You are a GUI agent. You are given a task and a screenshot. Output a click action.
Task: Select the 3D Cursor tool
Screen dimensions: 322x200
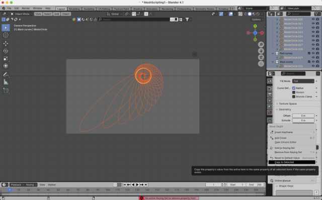[x=6, y=35]
